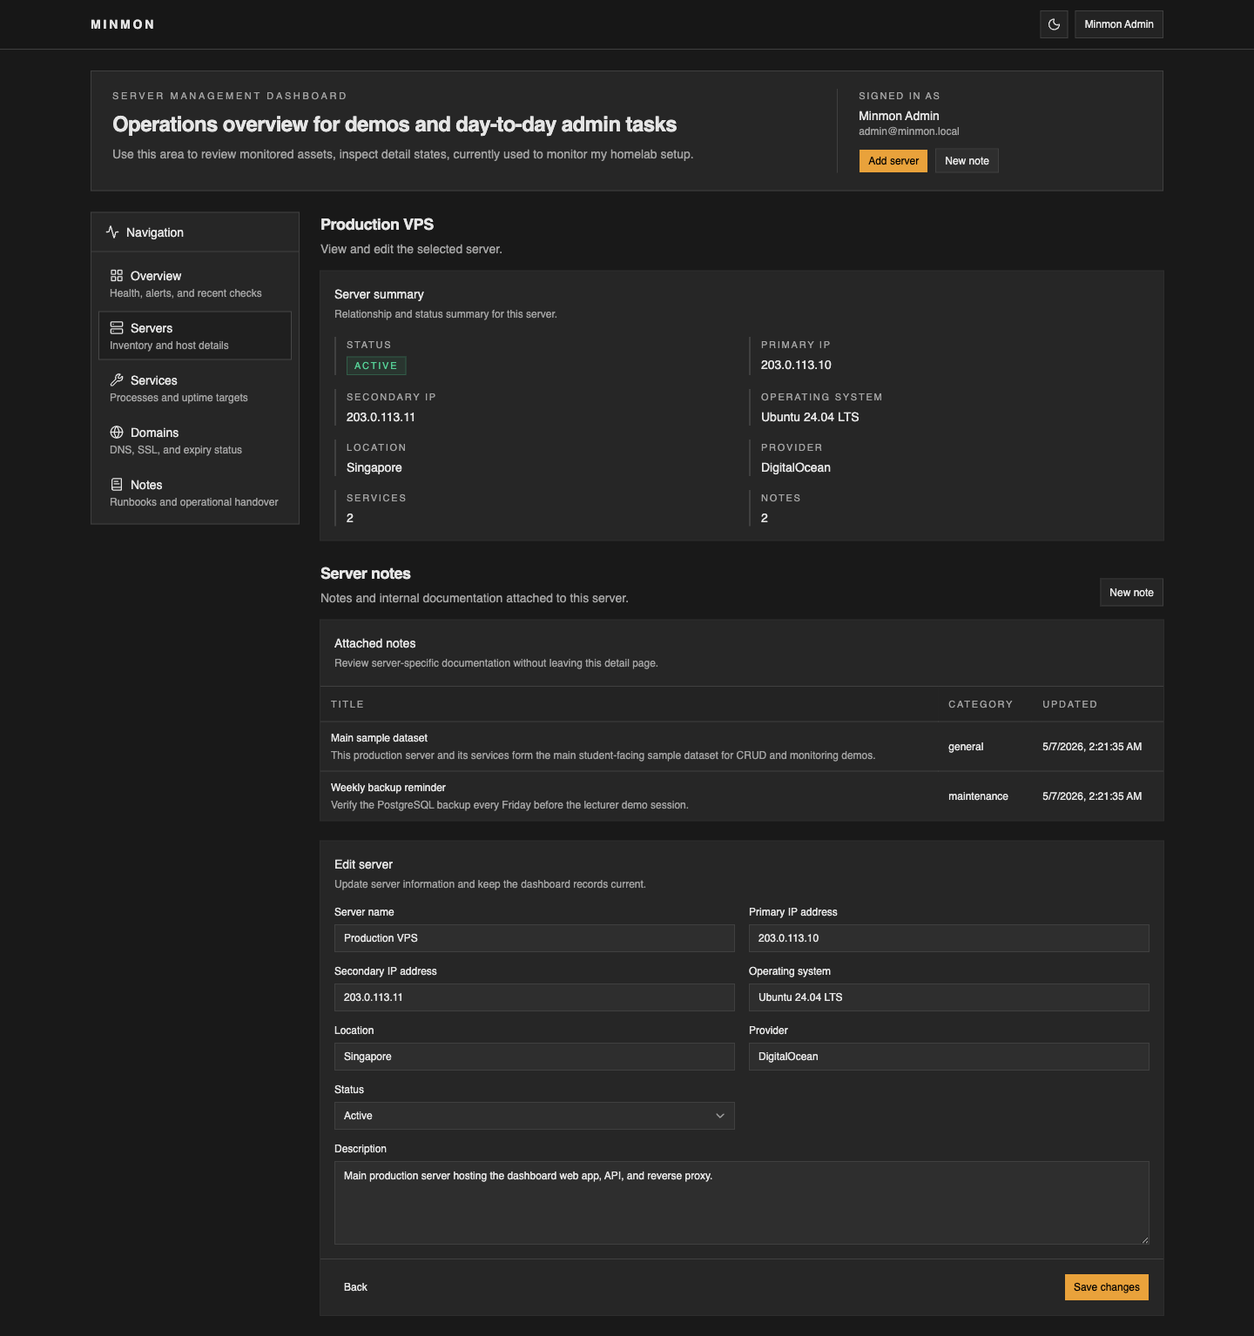The image size is (1254, 1336).
Task: Click the Overview grid icon
Action: coord(117,275)
